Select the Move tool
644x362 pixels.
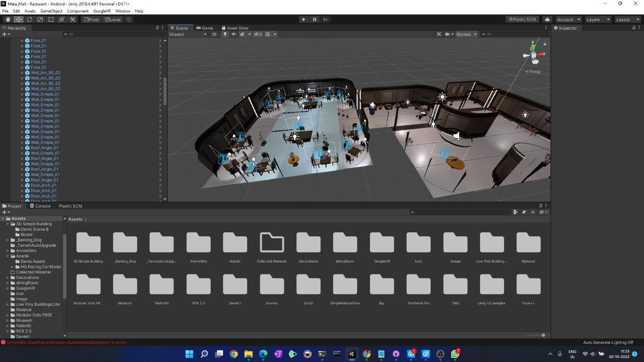19,19
